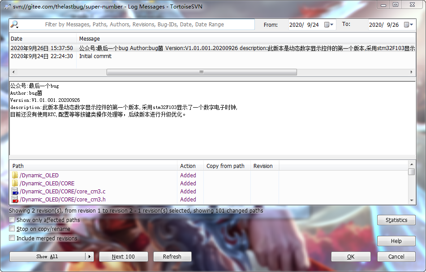Click the core_cm3.h file icon

pyautogui.click(x=15, y=200)
